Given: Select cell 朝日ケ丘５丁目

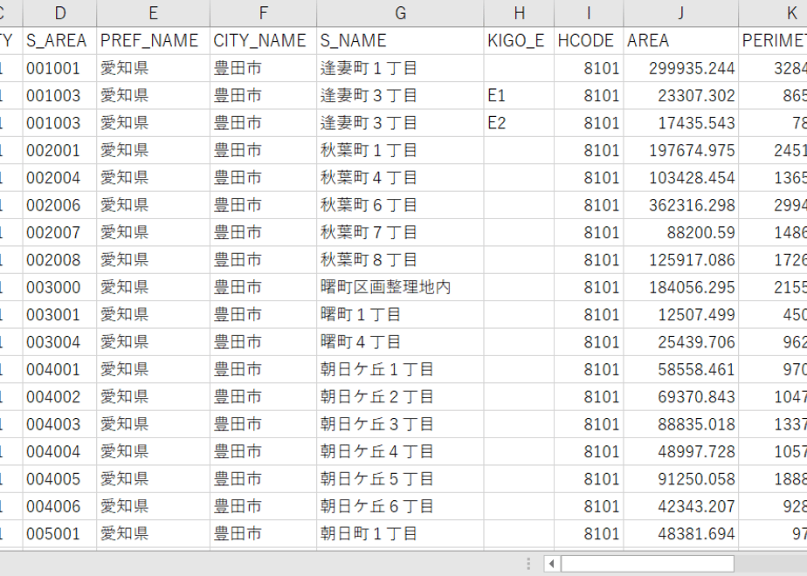Looking at the screenshot, I should tap(400, 479).
